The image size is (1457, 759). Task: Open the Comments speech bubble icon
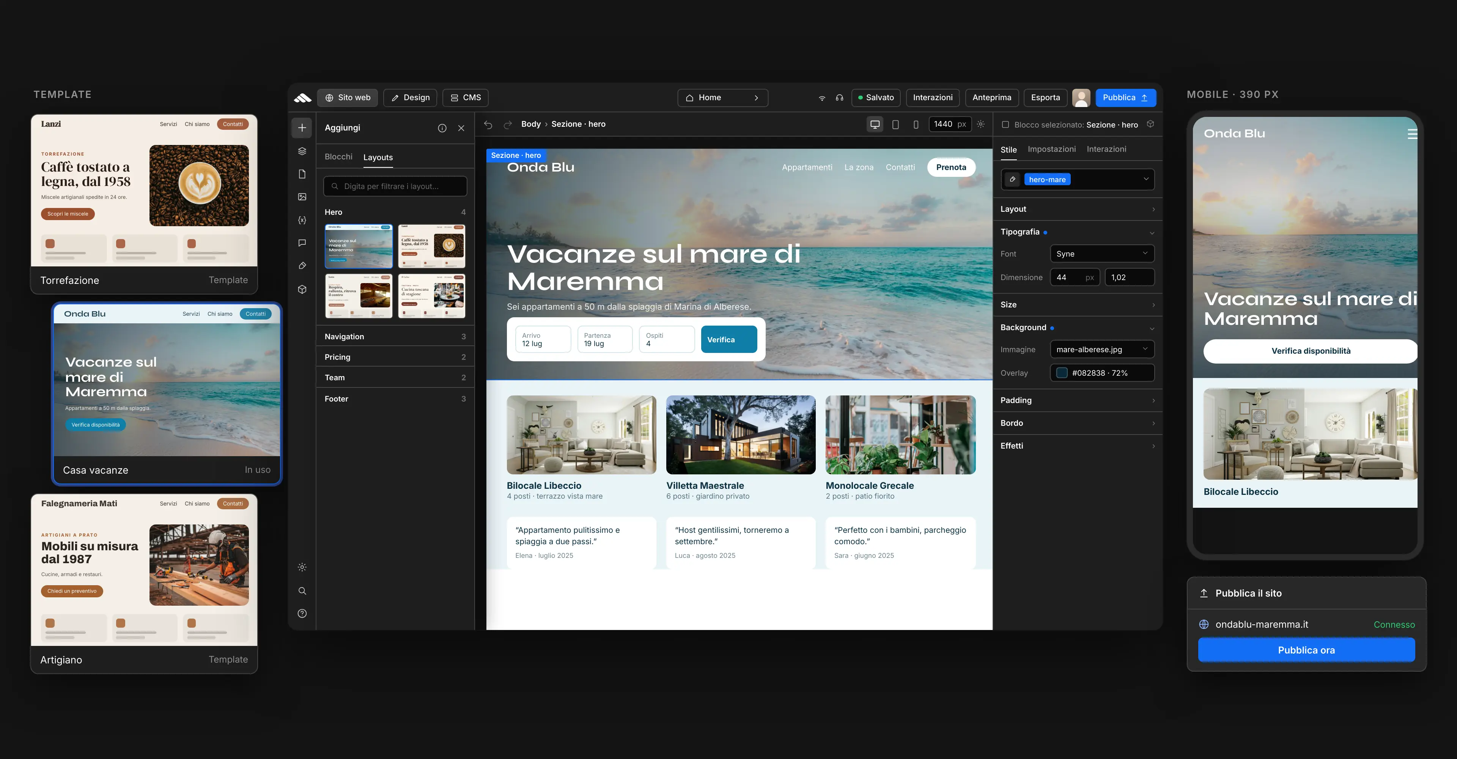pos(302,243)
